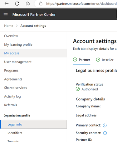Click the Company name label
This screenshot has height=142, width=117.
88,106
